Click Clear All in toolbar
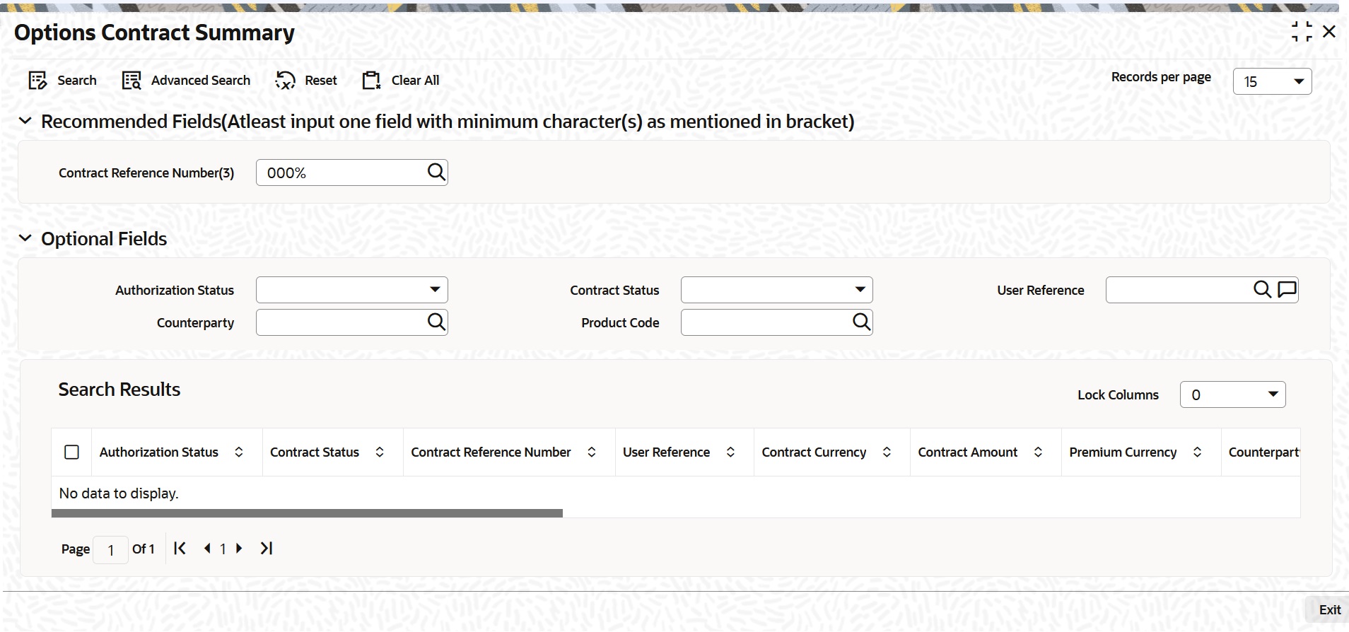The height and width of the screenshot is (632, 1349). point(400,81)
